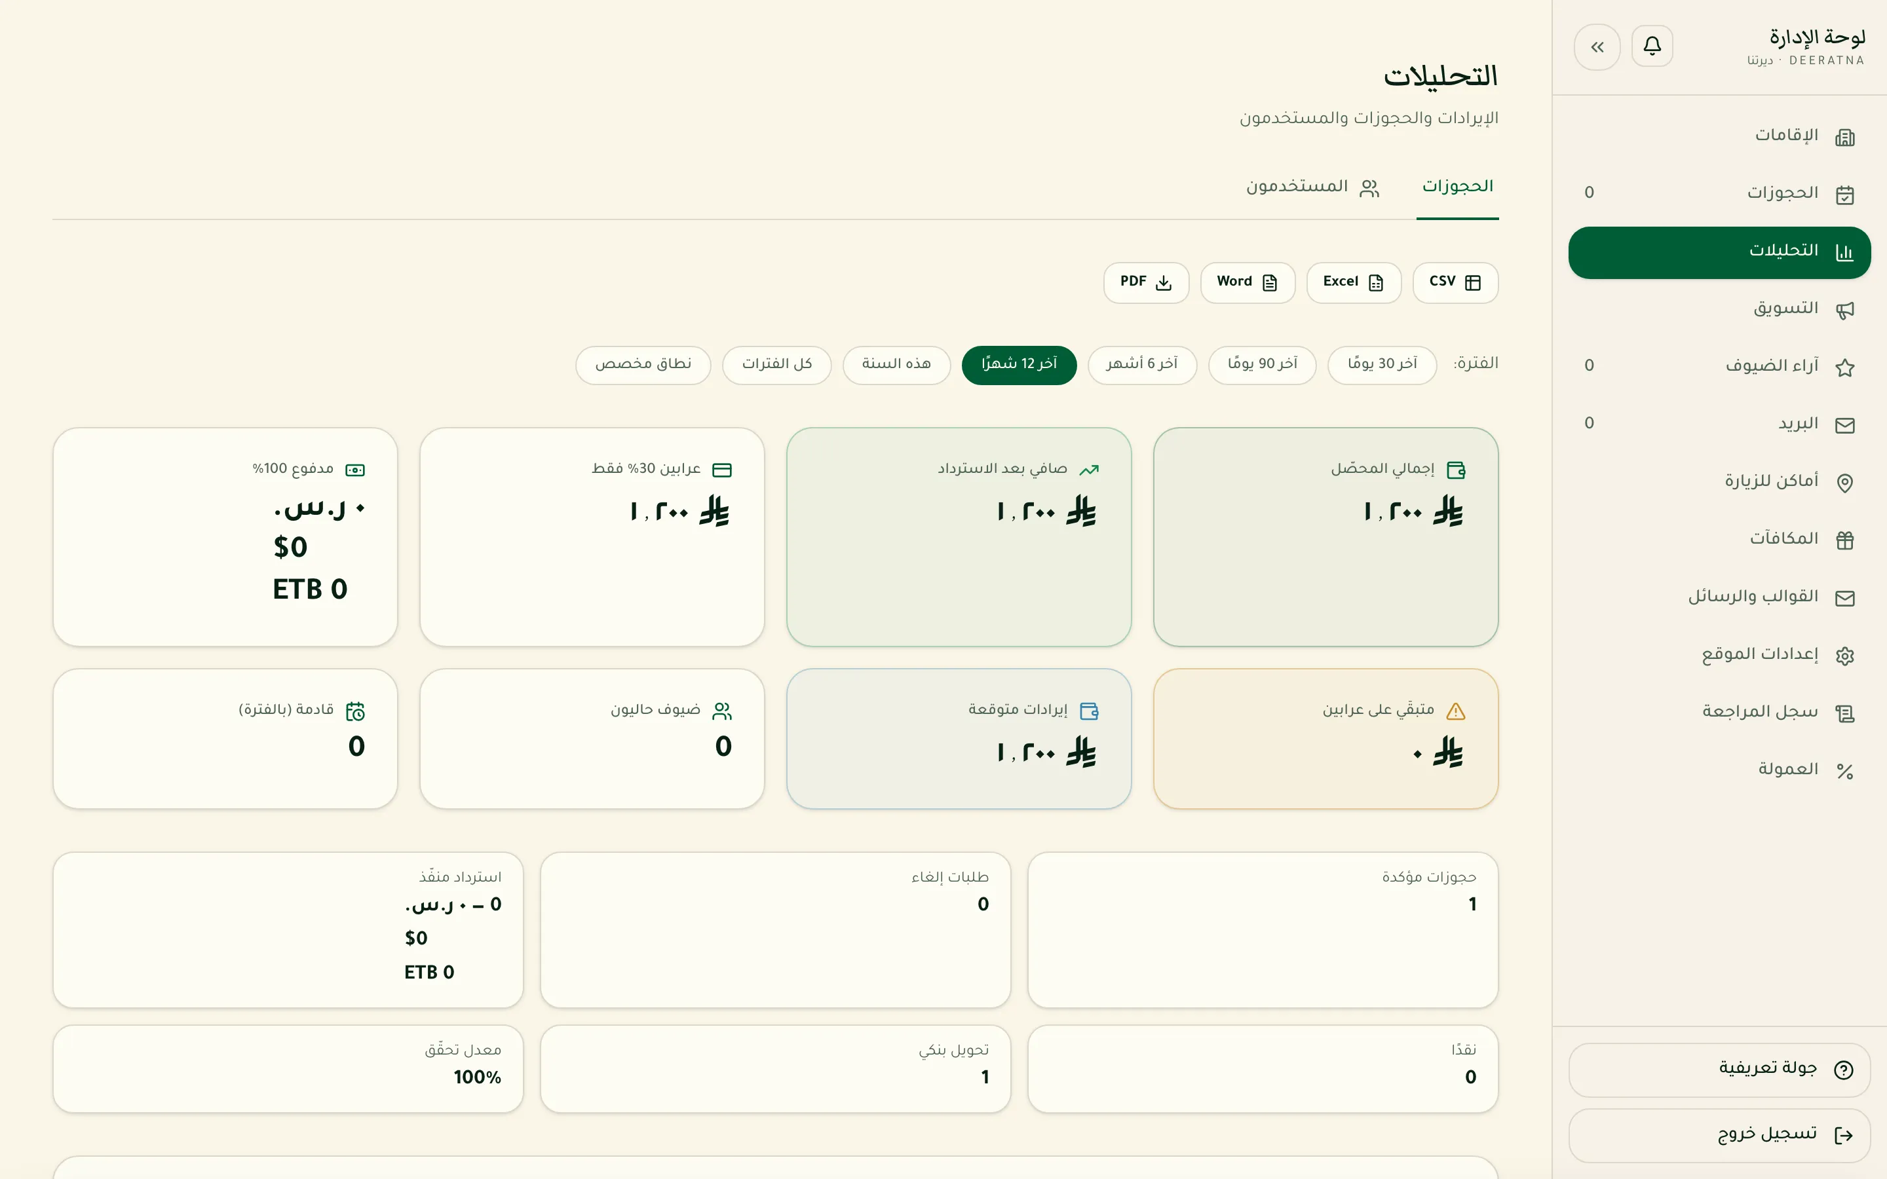Click the Excel spreadsheet file icon
The image size is (1887, 1179).
(x=1375, y=283)
